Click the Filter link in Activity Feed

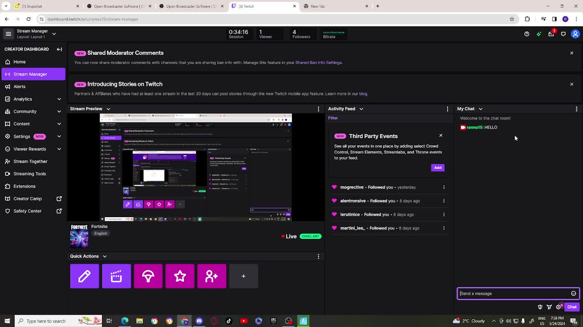[333, 118]
